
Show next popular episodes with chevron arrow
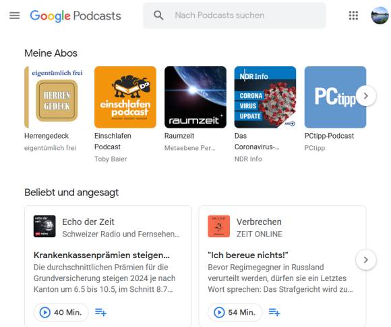(x=366, y=259)
